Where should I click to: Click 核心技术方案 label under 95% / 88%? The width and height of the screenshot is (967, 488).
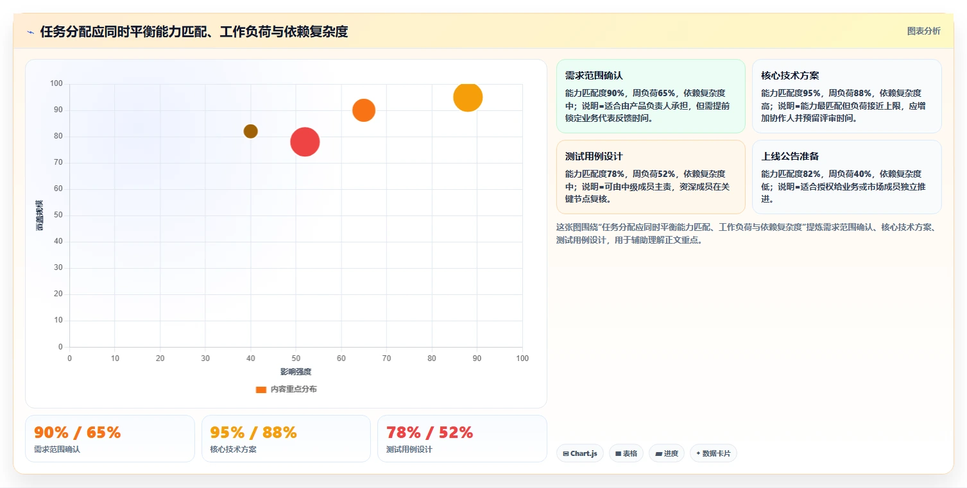(234, 450)
